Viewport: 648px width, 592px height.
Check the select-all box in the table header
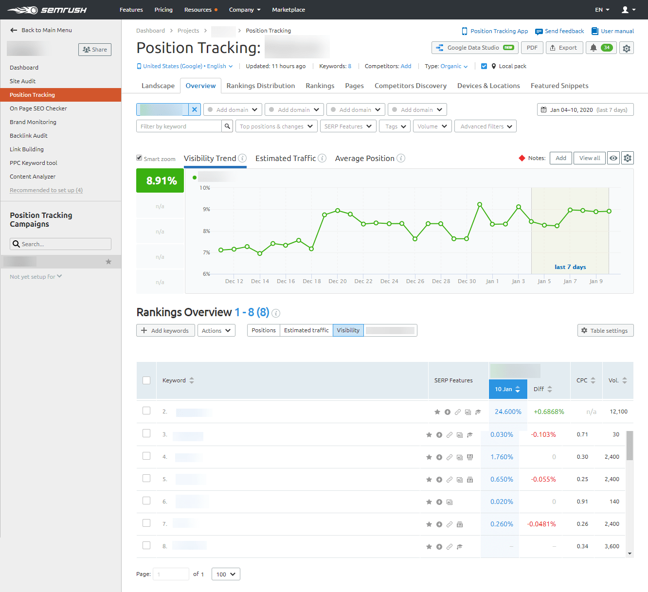pyautogui.click(x=146, y=380)
